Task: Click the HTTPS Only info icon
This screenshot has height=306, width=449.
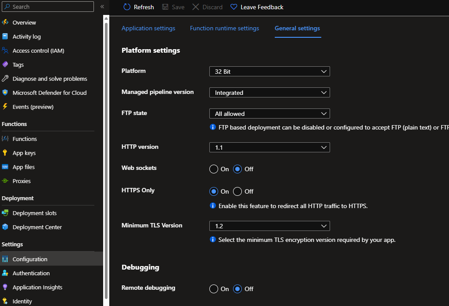Action: tap(213, 205)
